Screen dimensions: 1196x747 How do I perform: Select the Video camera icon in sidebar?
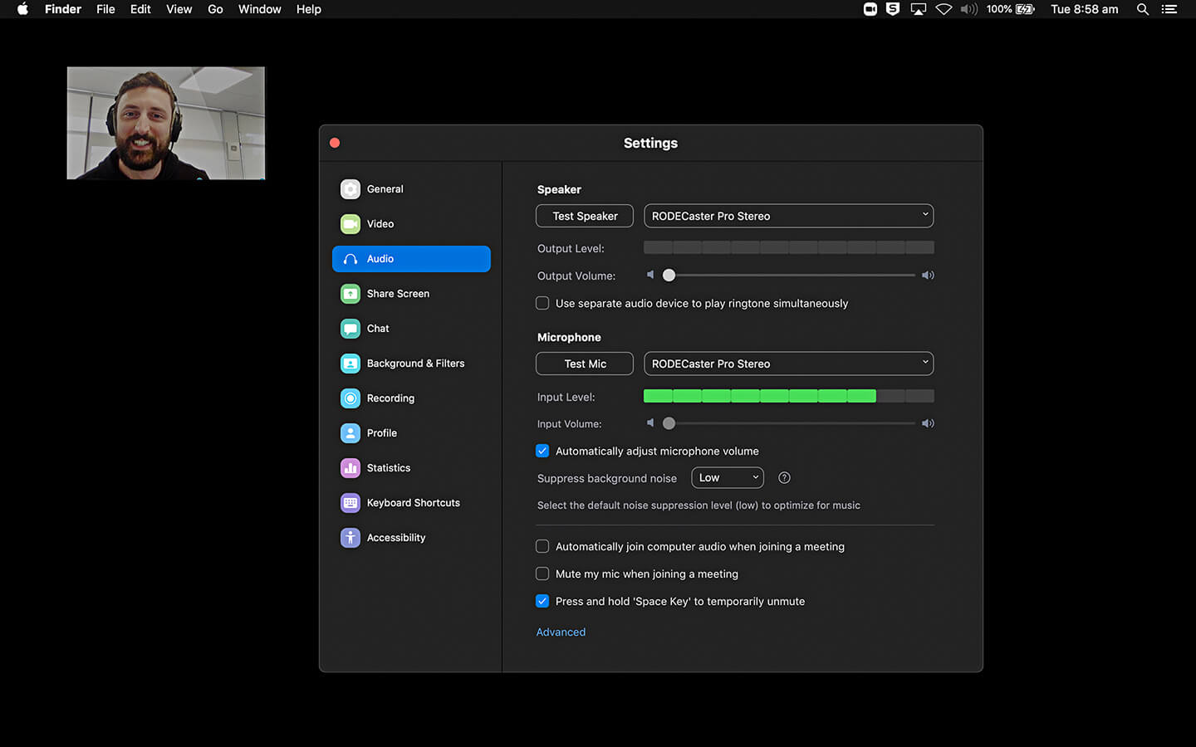click(x=350, y=224)
